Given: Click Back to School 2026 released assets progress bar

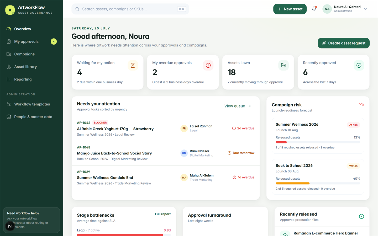Looking at the screenshot, I should 318,183.
